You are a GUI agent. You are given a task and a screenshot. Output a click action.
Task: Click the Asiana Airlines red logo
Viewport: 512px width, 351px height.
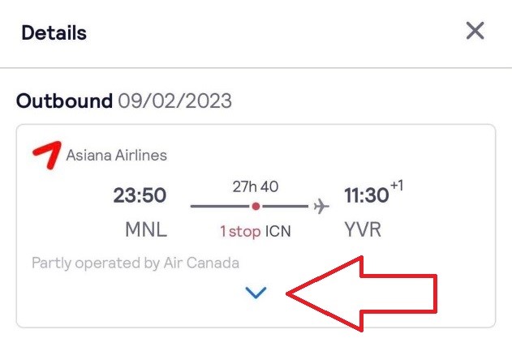tap(47, 155)
